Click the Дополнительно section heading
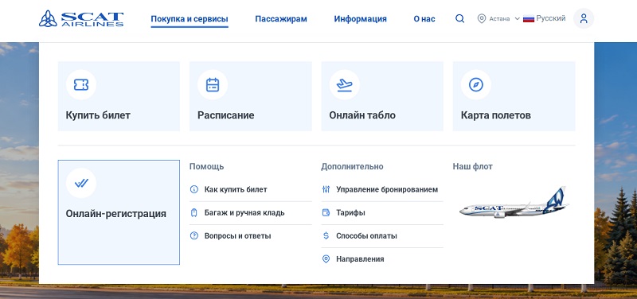This screenshot has height=299, width=637. click(x=352, y=166)
